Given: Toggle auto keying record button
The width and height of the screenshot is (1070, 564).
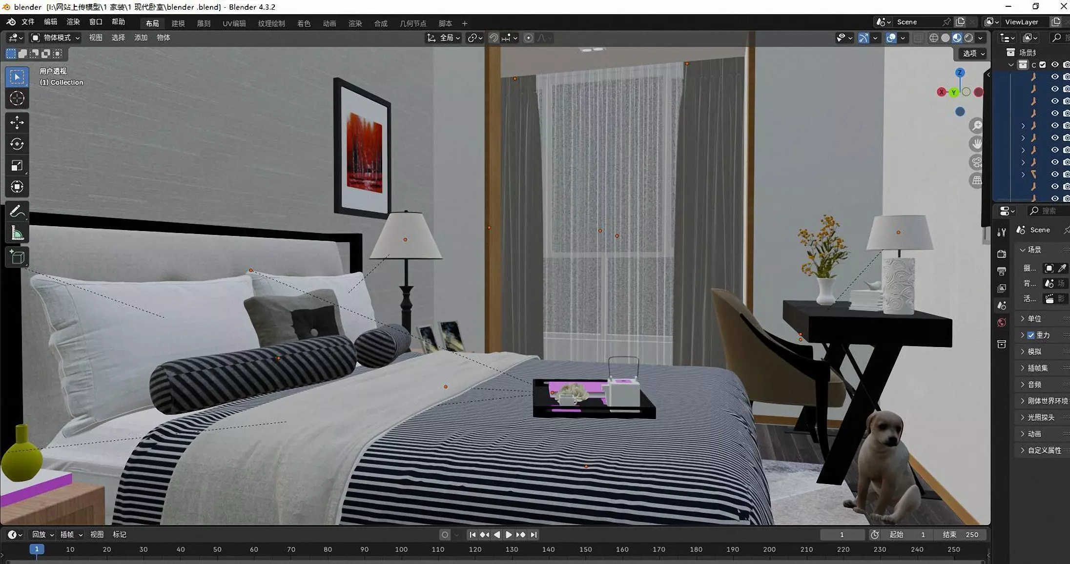Looking at the screenshot, I should click(x=445, y=535).
